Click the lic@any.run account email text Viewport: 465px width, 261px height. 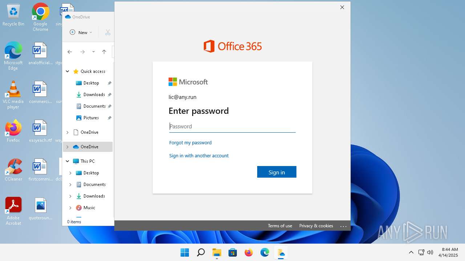click(x=182, y=97)
